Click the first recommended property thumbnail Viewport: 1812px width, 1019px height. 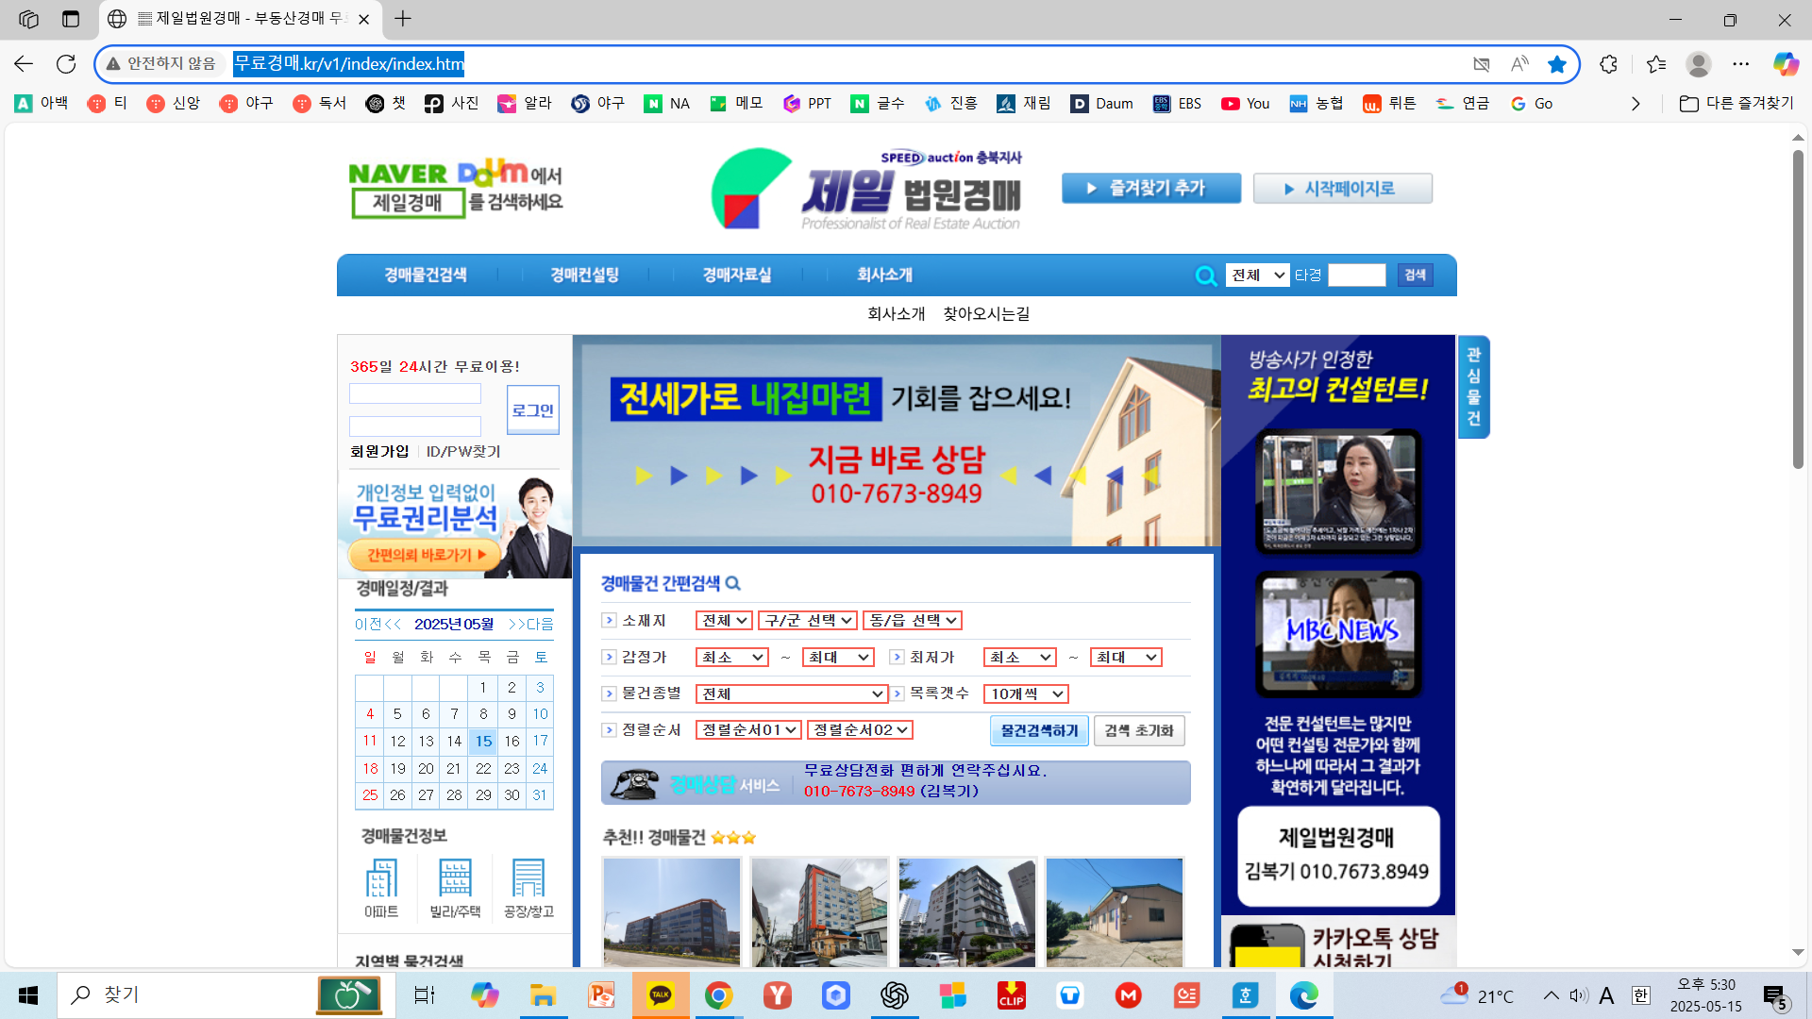pos(672,911)
